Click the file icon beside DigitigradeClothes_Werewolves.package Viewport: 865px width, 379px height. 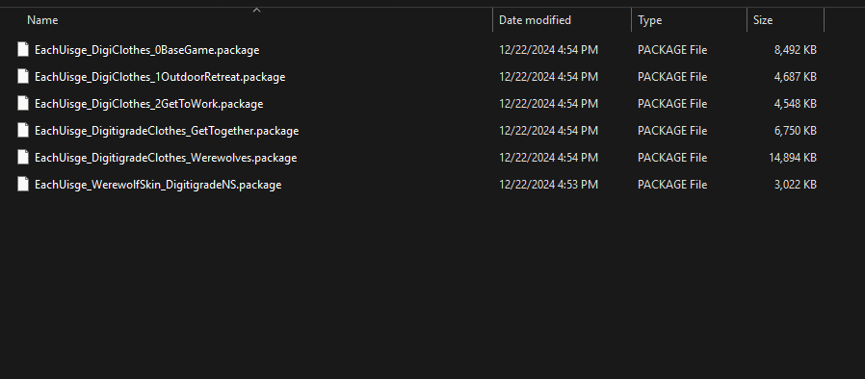tap(22, 158)
